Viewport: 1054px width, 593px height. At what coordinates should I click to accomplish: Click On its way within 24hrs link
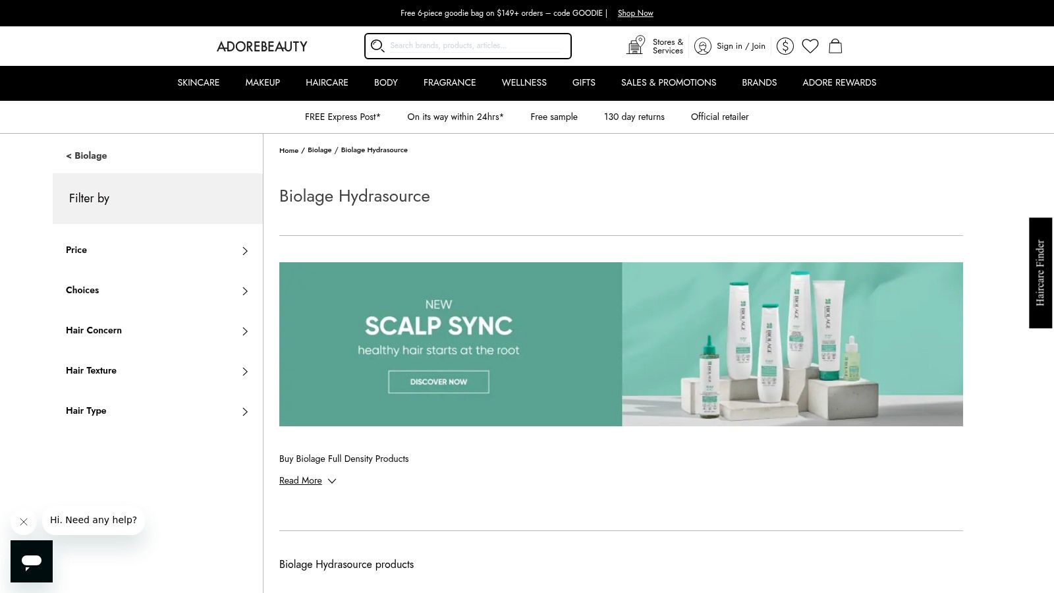pyautogui.click(x=455, y=117)
